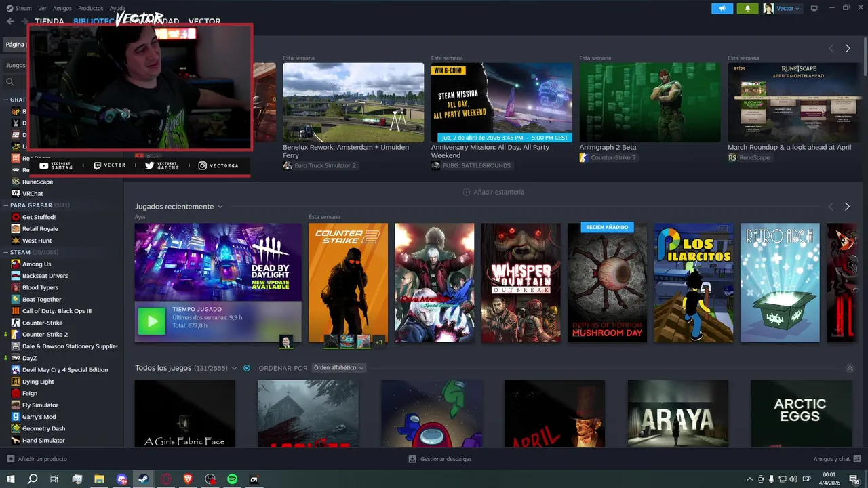The image size is (868, 488).
Task: Click the Añadir estantería button
Action: (493, 192)
